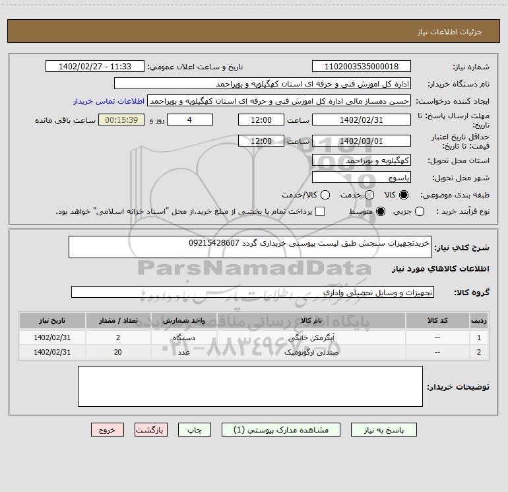Select the کالا/خدمت radio button
The height and width of the screenshot is (492, 508).
(x=325, y=195)
